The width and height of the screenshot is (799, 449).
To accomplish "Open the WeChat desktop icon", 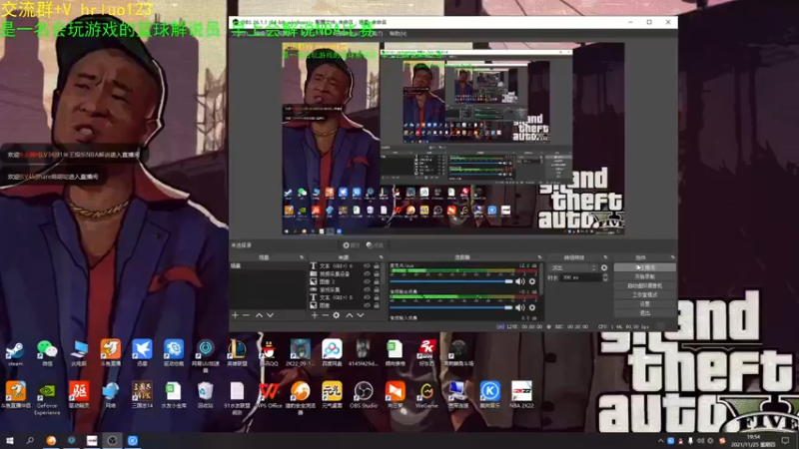I will pos(47,353).
